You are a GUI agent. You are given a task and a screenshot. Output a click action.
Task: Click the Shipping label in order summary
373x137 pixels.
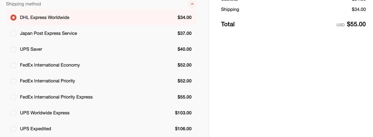[230, 9]
